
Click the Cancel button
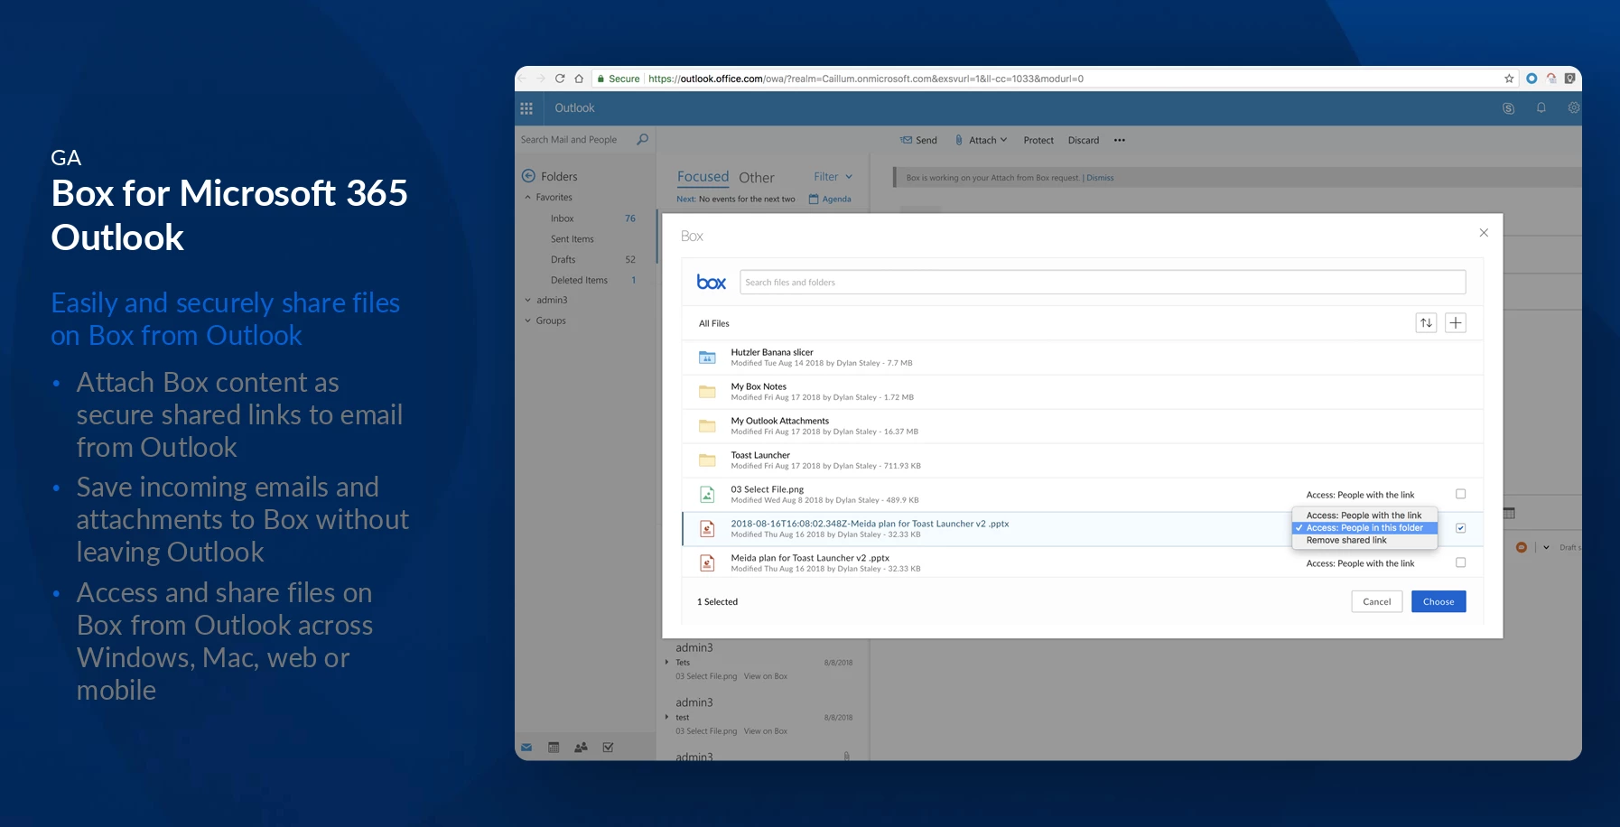[1376, 601]
